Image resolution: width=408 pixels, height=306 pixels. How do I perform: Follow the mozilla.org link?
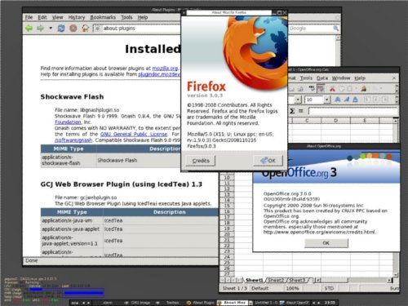tap(165, 69)
